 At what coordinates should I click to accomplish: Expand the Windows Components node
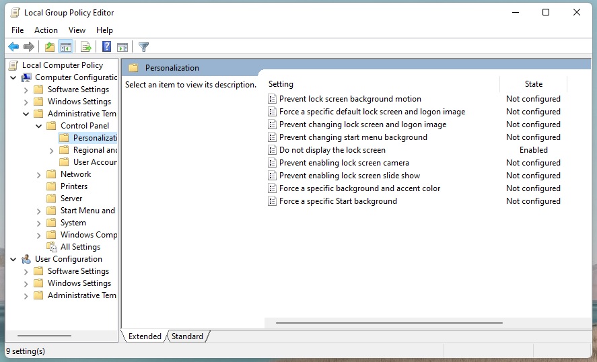[39, 236]
